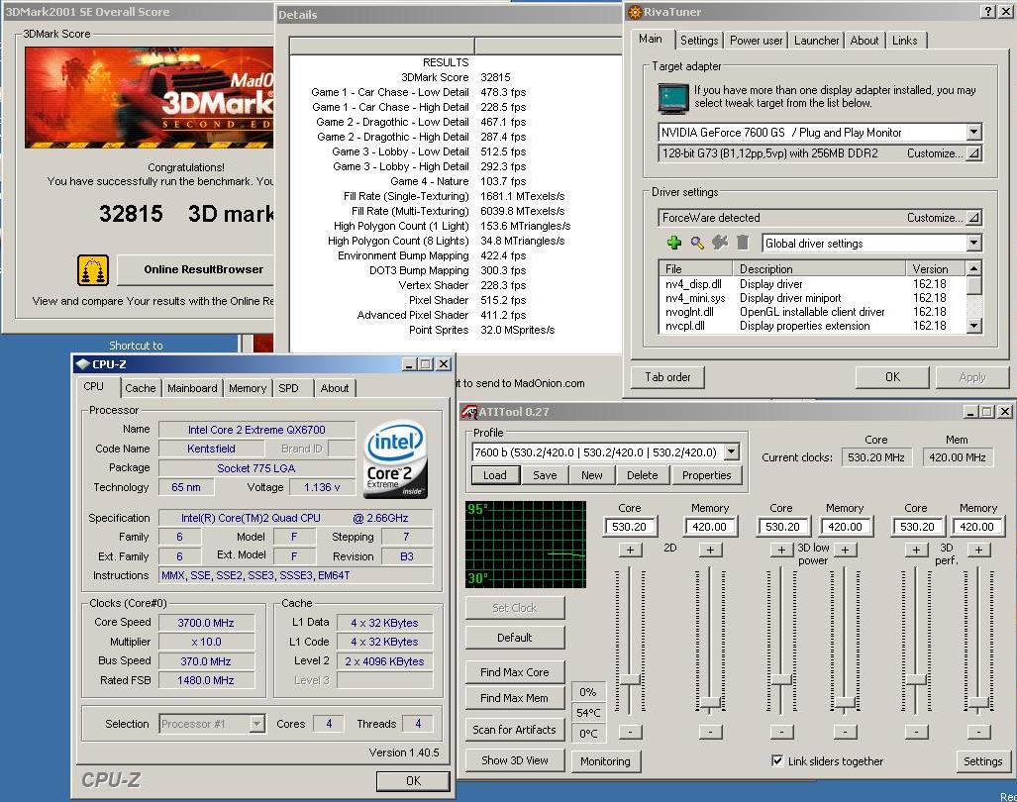Screen dimensions: 1017x802
Task: Open RivaTuner About tab
Action: coord(864,41)
